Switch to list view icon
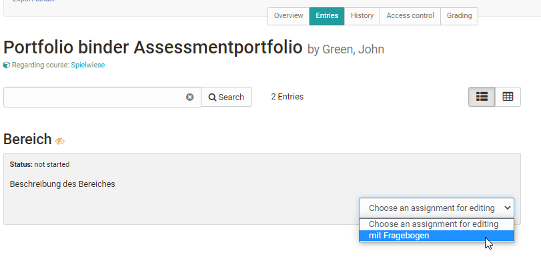541x261 pixels. coord(482,97)
